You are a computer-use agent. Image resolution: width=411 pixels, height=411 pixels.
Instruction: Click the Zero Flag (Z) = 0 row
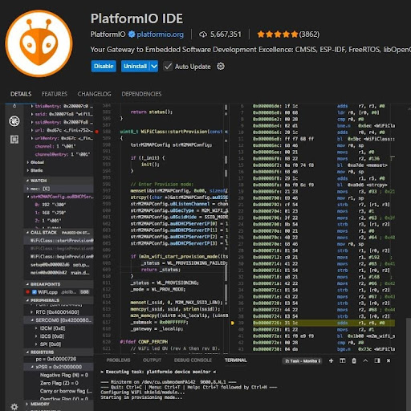pos(59,383)
